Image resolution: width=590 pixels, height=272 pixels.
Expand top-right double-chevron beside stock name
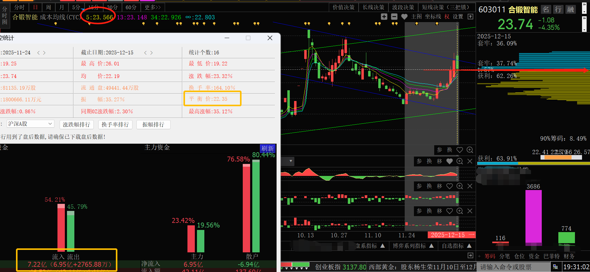[x=584, y=4]
